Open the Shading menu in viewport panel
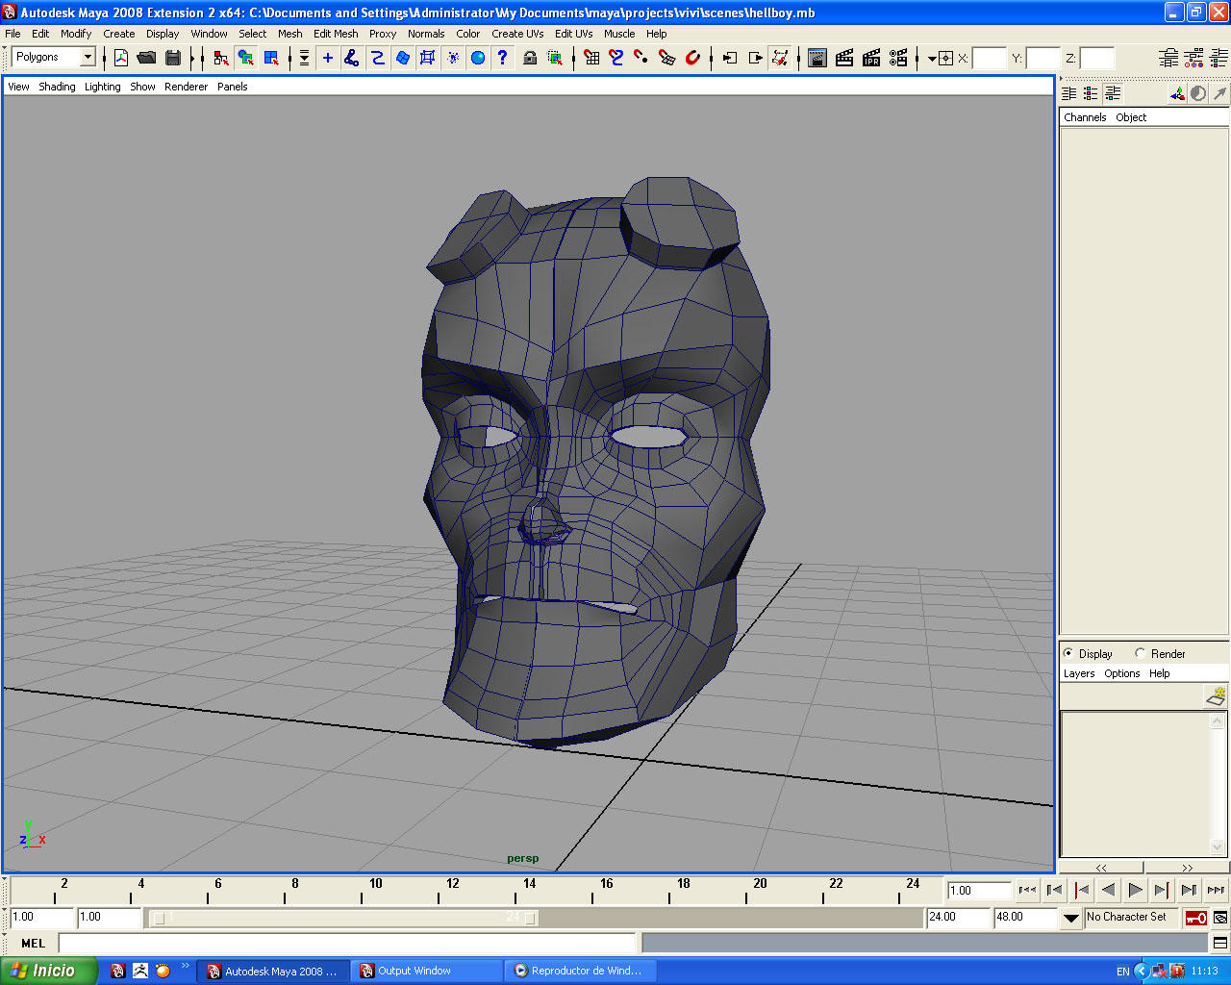This screenshot has height=985, width=1231. click(x=57, y=87)
